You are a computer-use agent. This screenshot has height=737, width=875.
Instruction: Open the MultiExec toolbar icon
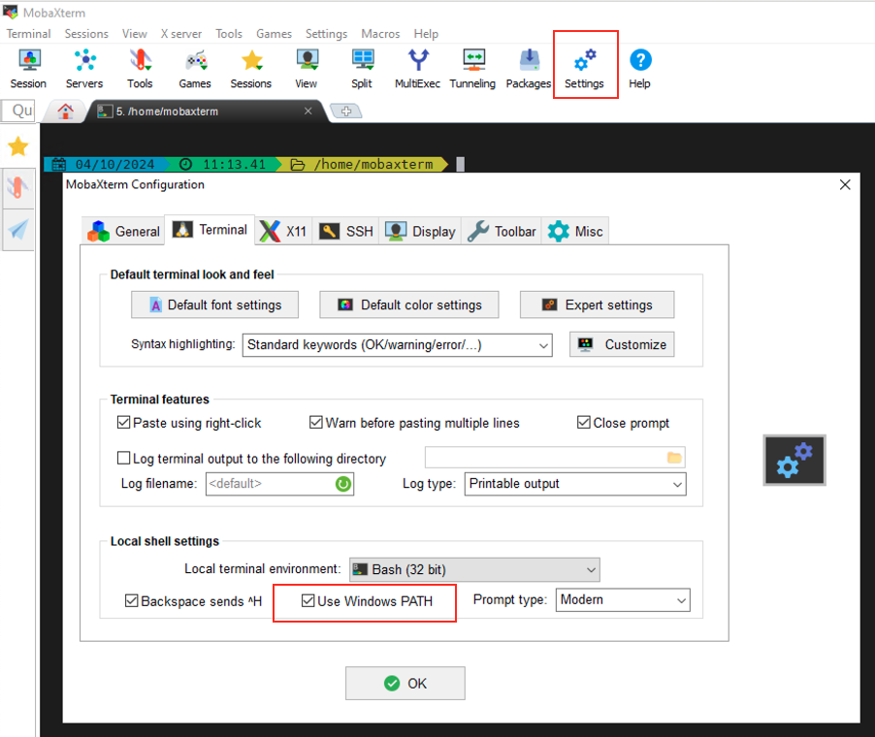[x=417, y=68]
